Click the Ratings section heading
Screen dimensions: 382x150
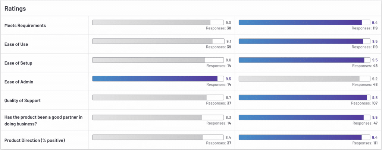(x=15, y=8)
